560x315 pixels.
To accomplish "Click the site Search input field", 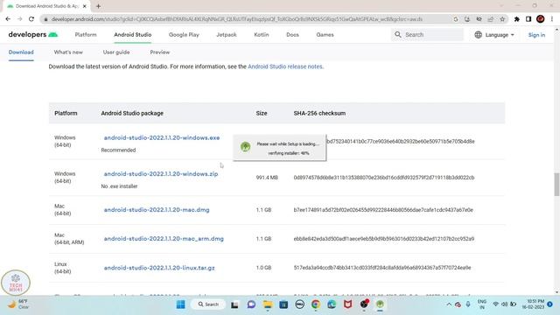I will 427,35.
